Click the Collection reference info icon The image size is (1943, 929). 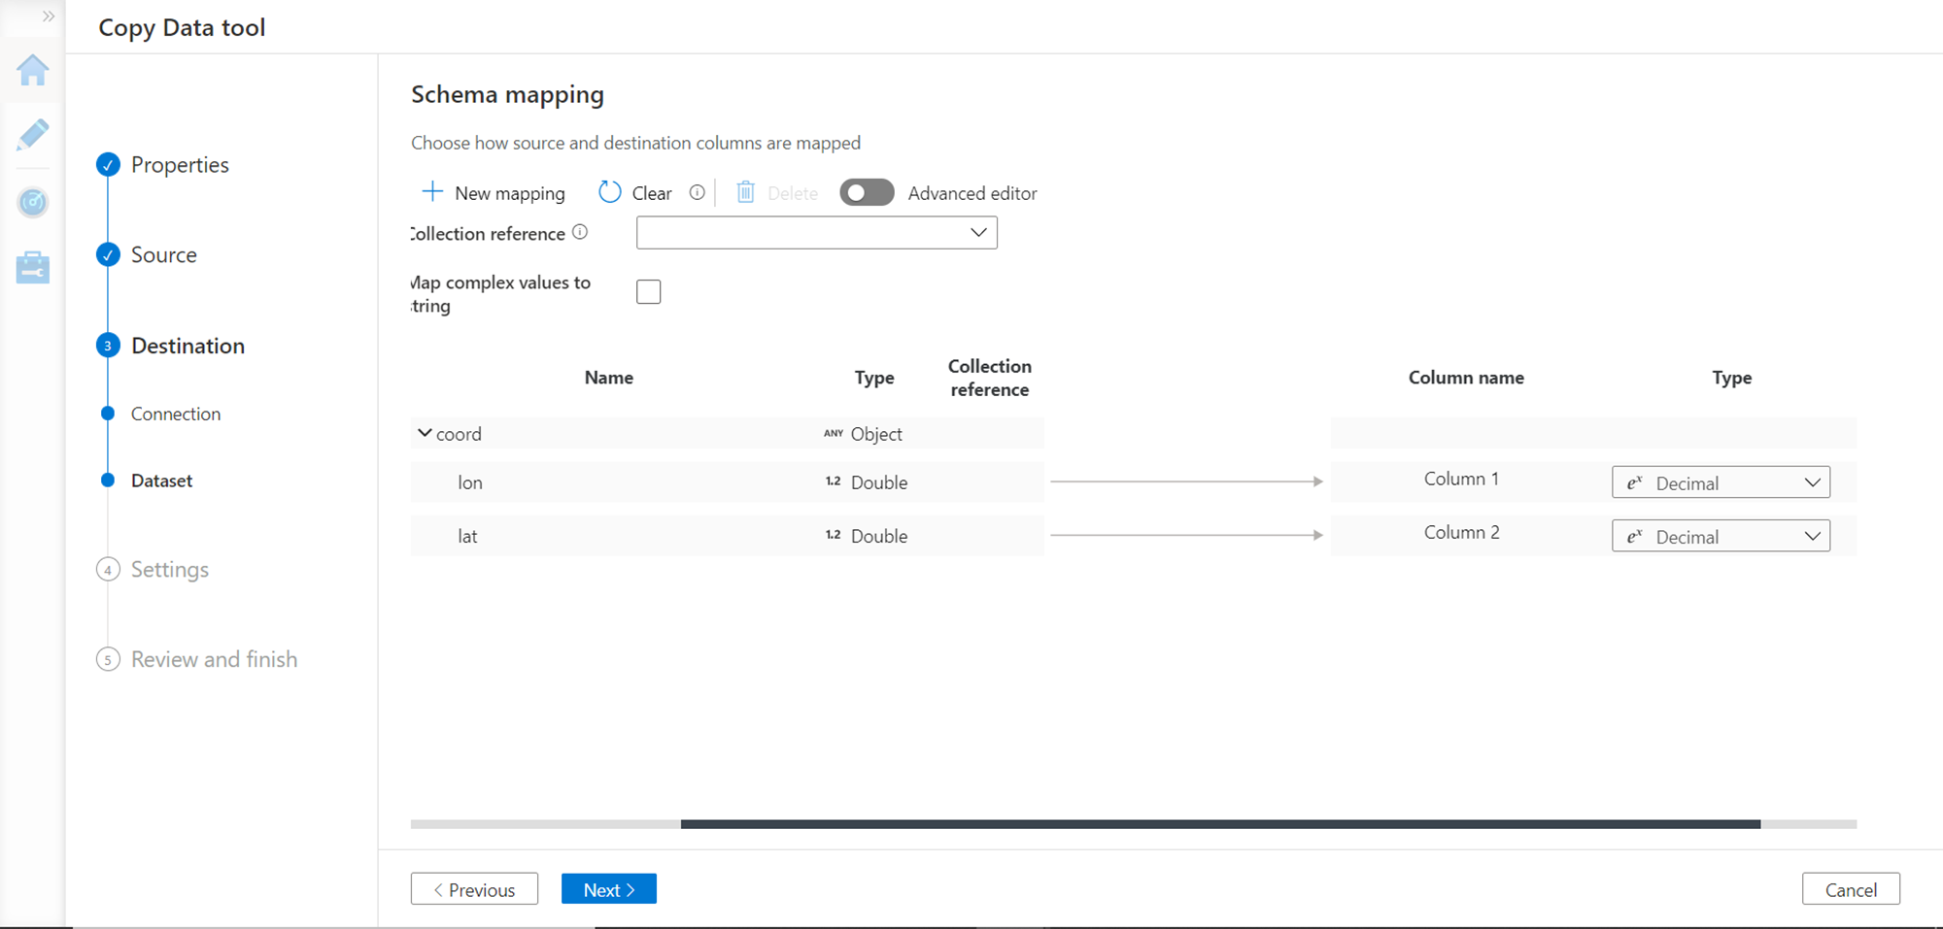[580, 232]
